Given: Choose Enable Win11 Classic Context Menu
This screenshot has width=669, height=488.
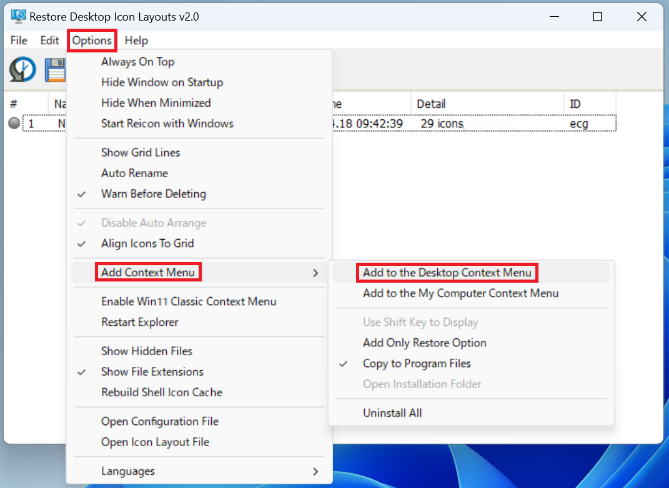Looking at the screenshot, I should click(x=199, y=301).
